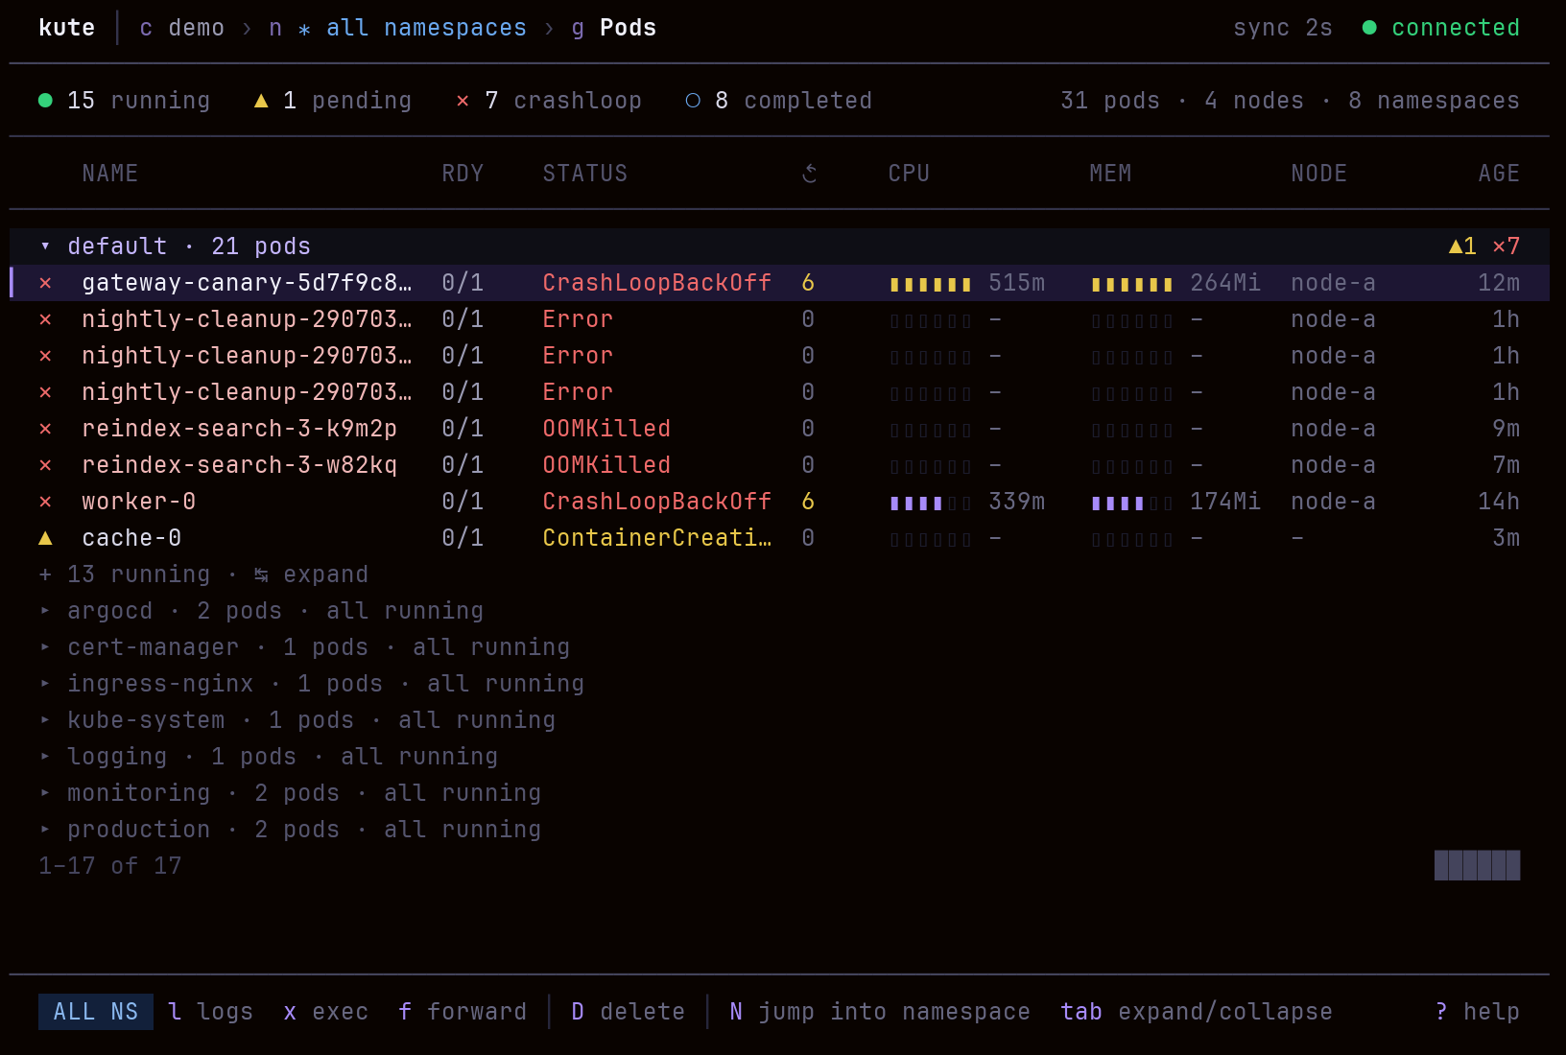Screen dimensions: 1566x1055
Task: Click gateway-canary MEM usage bar
Action: pyautogui.click(x=1132, y=284)
